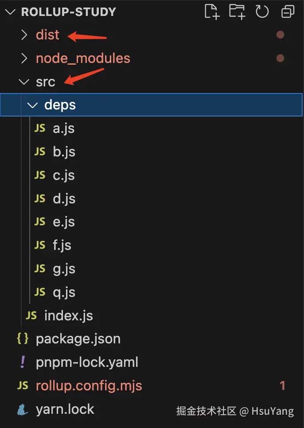Create a new file in ROLLUP-STUDY
Viewport: 304px width, 428px height.
tap(212, 12)
